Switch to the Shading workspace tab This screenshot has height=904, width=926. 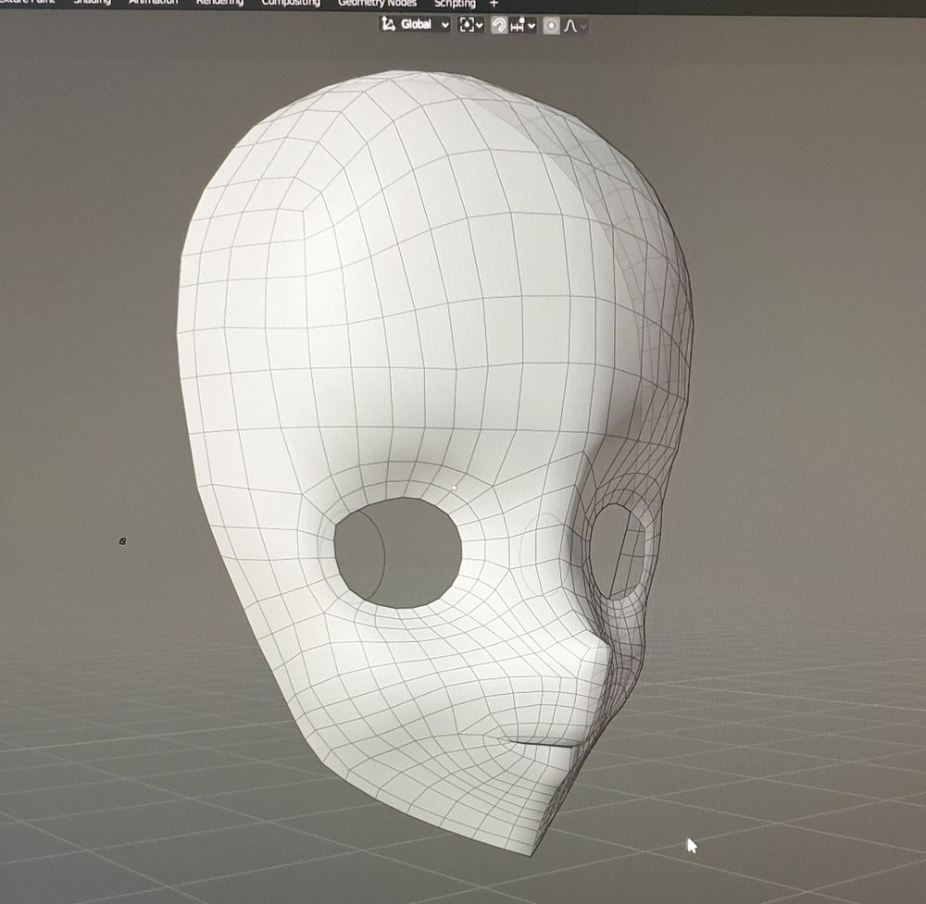(x=91, y=3)
